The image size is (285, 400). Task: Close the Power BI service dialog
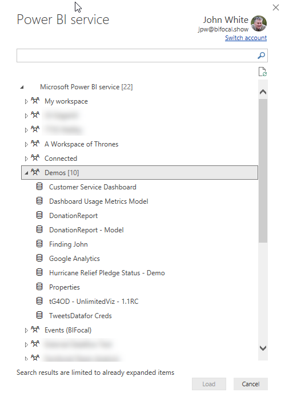pyautogui.click(x=276, y=7)
